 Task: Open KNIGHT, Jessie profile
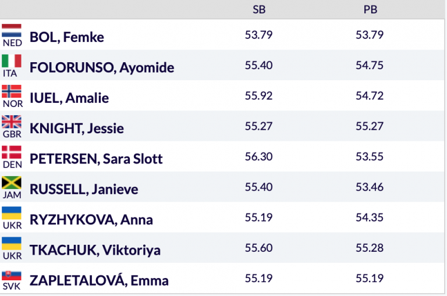point(77,129)
